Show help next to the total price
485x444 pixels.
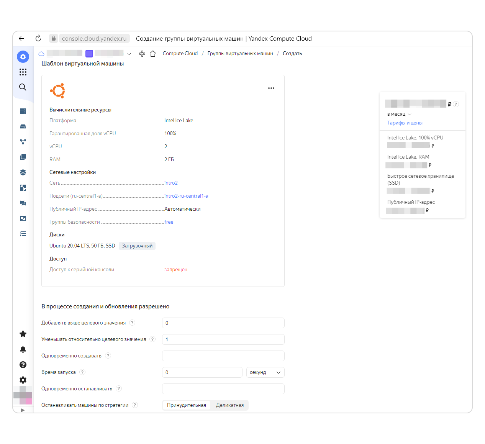point(456,104)
